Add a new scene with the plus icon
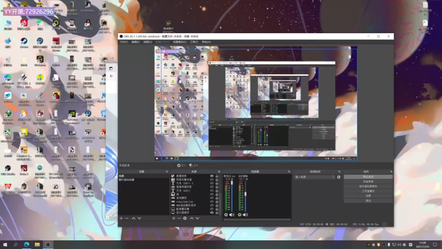The image size is (442, 249). point(121,218)
